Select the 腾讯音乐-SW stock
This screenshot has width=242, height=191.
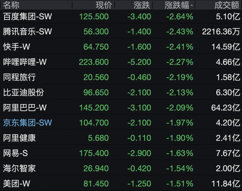click(x=27, y=31)
